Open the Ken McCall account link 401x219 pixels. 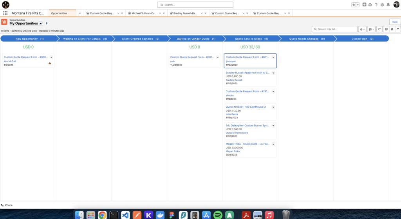click(x=10, y=62)
